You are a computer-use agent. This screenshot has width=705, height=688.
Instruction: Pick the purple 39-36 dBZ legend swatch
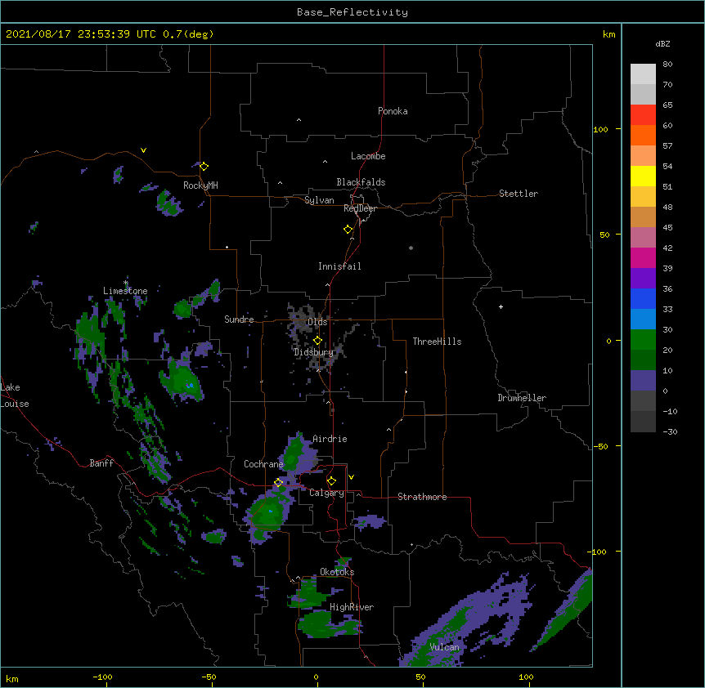(x=643, y=279)
